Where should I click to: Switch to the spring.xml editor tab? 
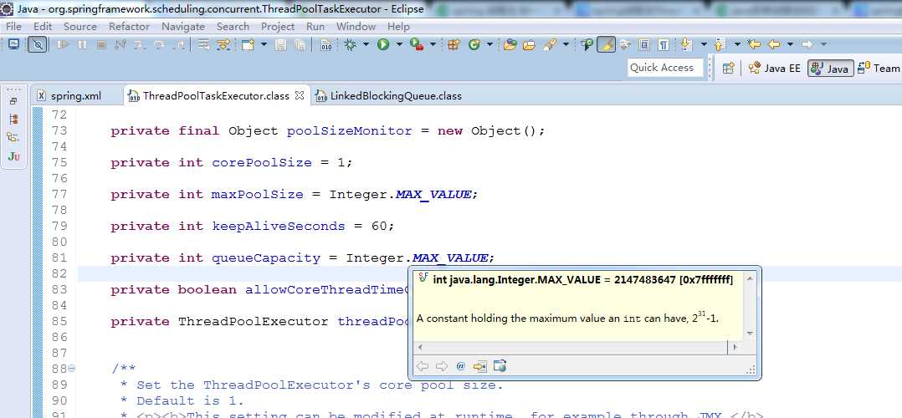coord(76,96)
